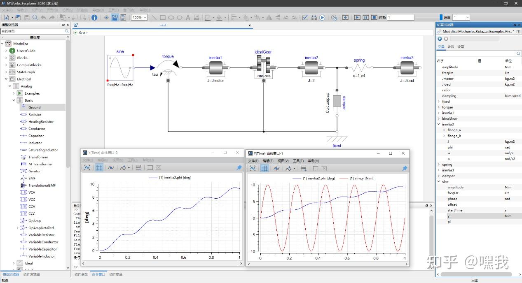Click the check model checkmark icon
Screen dimensions: 522x283
tap(305, 17)
